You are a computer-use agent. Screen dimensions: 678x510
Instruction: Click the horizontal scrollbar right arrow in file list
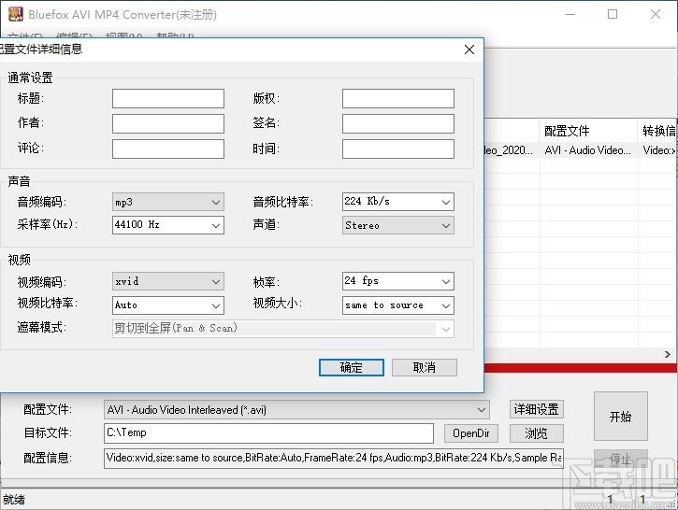point(667,355)
